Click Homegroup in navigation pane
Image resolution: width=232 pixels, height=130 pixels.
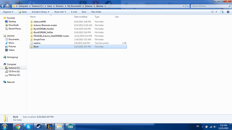[x=12, y=57]
